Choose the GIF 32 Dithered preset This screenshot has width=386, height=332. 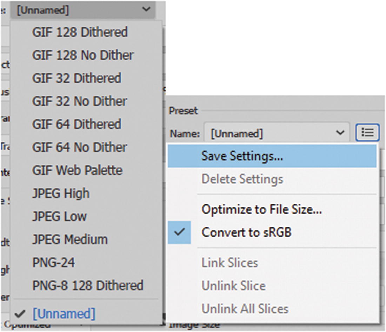pyautogui.click(x=76, y=78)
